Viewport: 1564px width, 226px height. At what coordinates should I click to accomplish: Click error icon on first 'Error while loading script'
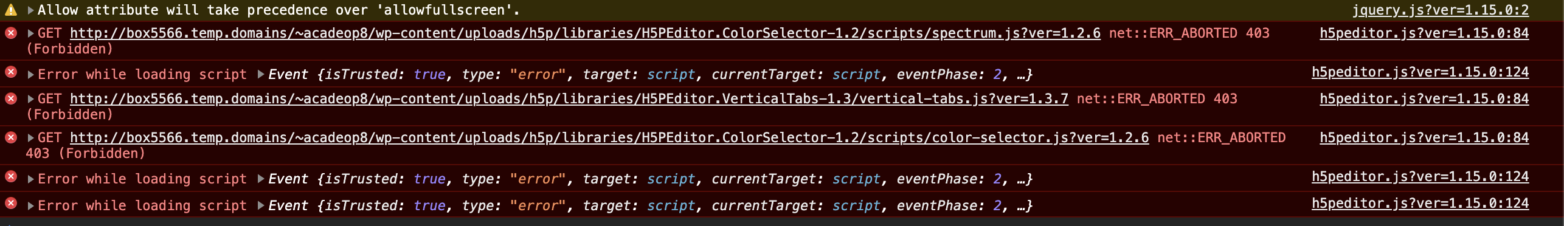point(11,72)
